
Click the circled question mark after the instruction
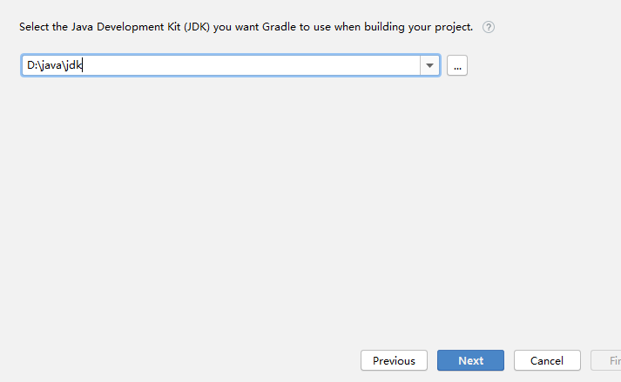489,27
